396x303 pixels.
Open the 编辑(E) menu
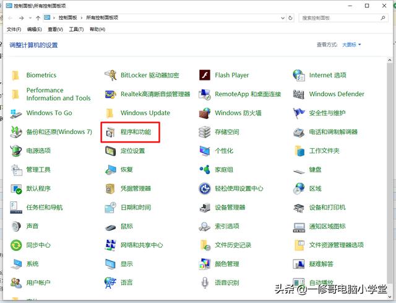(x=35, y=29)
